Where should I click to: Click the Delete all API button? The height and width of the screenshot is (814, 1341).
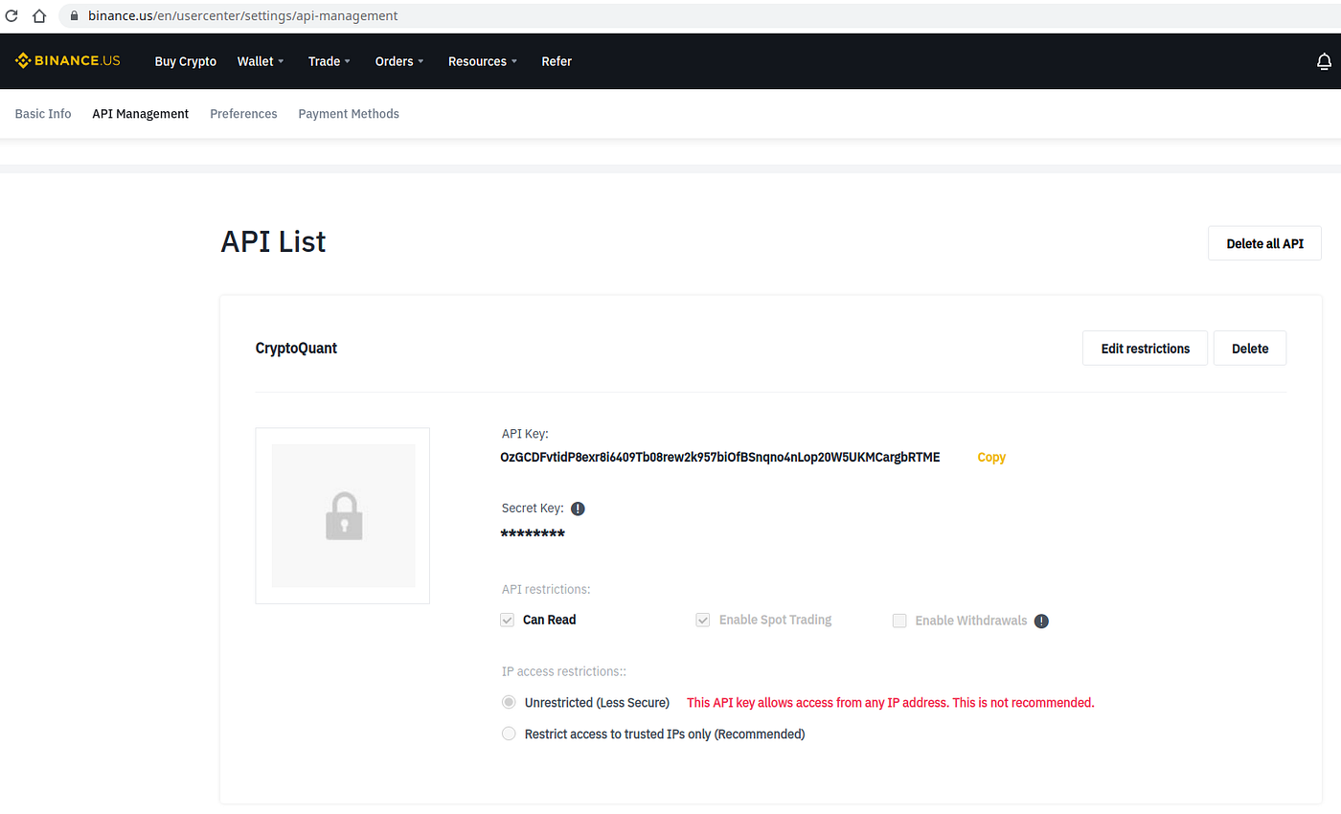click(1265, 243)
